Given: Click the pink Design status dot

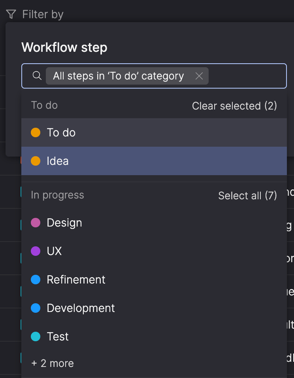Looking at the screenshot, I should coord(36,223).
